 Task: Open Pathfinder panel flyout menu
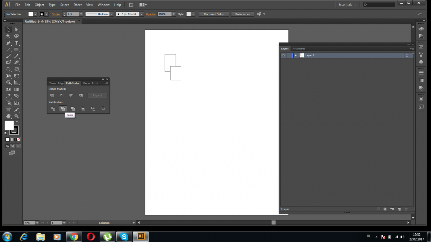coord(106,83)
